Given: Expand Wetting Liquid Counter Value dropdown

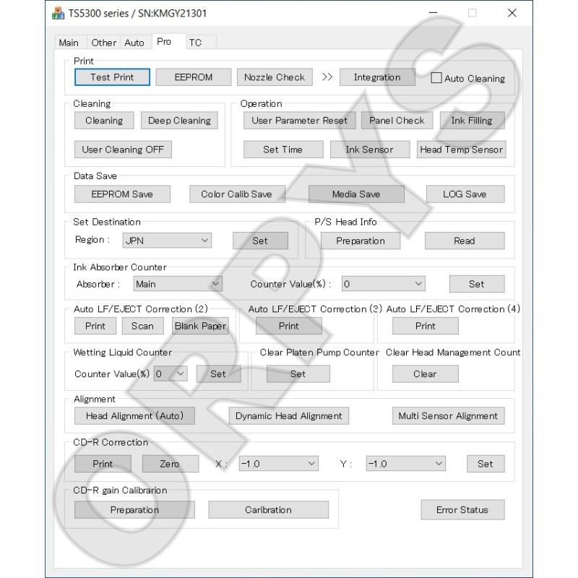Looking at the screenshot, I should click(x=171, y=374).
